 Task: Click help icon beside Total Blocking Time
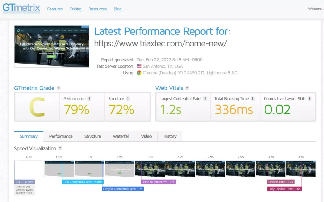pos(252,99)
